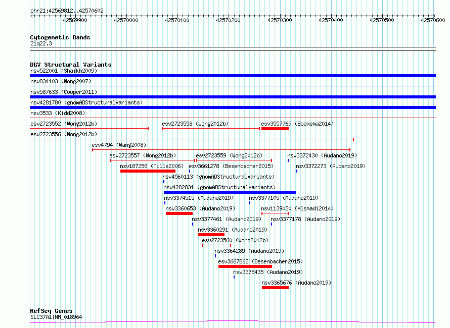This screenshot has width=450, height=328.
Task: Open nsv3377105 (Audano2019) label
Action: tap(284, 198)
